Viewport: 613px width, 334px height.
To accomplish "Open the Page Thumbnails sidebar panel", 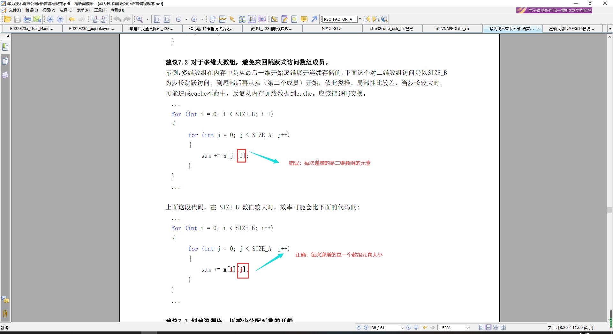I will [5, 62].
